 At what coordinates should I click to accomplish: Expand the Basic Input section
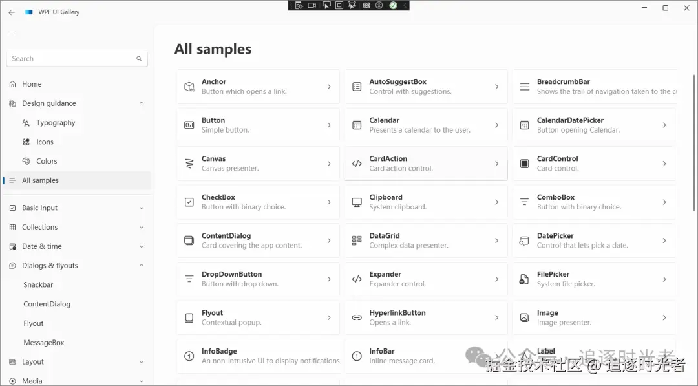point(142,208)
